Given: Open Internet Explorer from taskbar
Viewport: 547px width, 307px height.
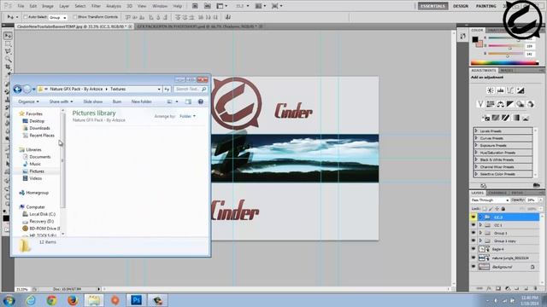Looking at the screenshot, I should coord(31,300).
